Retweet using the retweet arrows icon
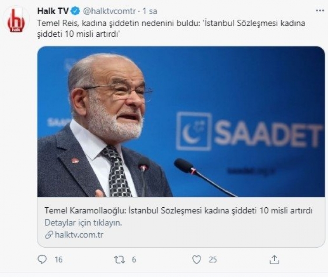Viewport: 328px width, 277px height. tap(119, 259)
